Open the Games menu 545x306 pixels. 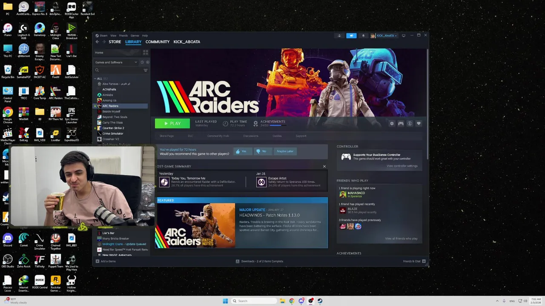(x=135, y=36)
